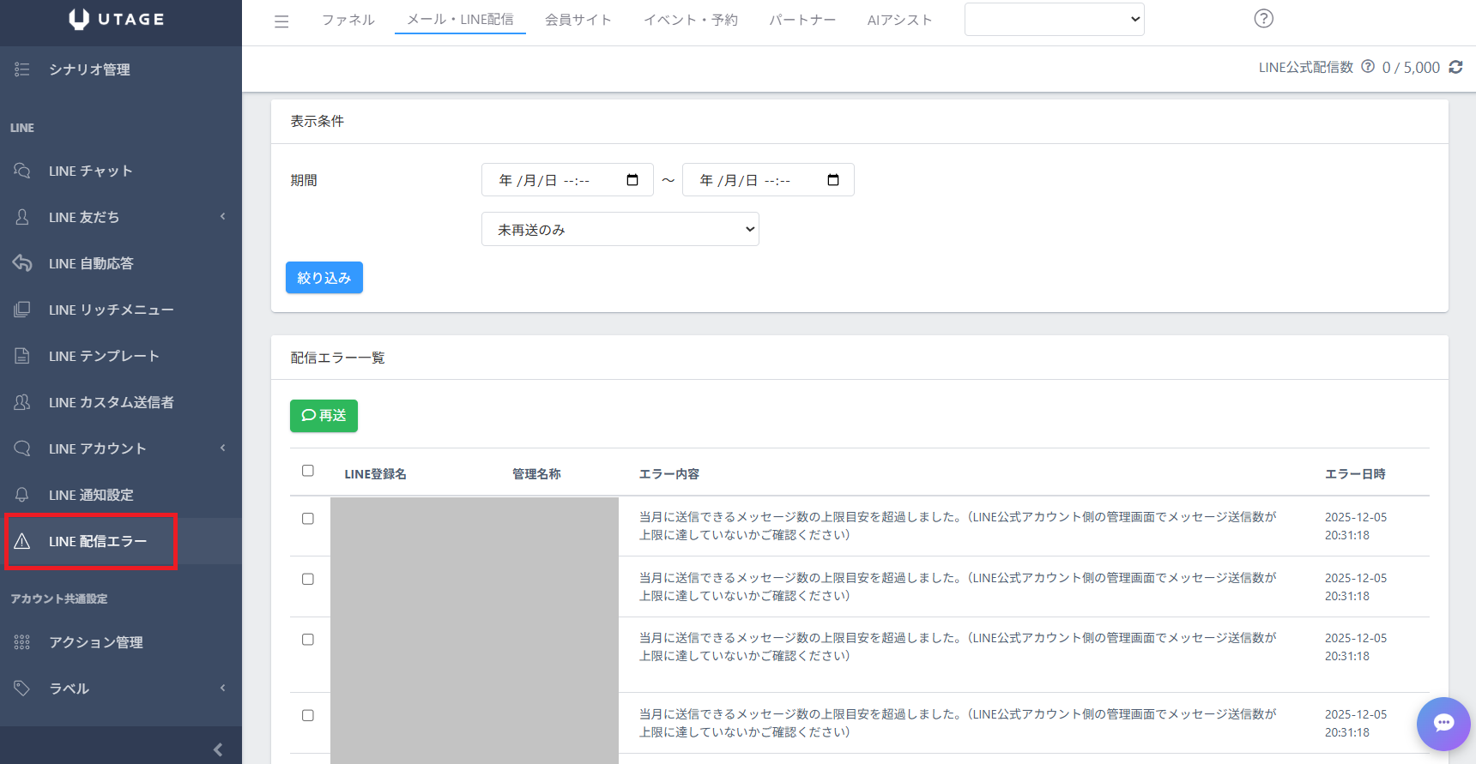Open the 未再送のみ filter dropdown
Viewport: 1476px width, 764px height.
(x=620, y=230)
